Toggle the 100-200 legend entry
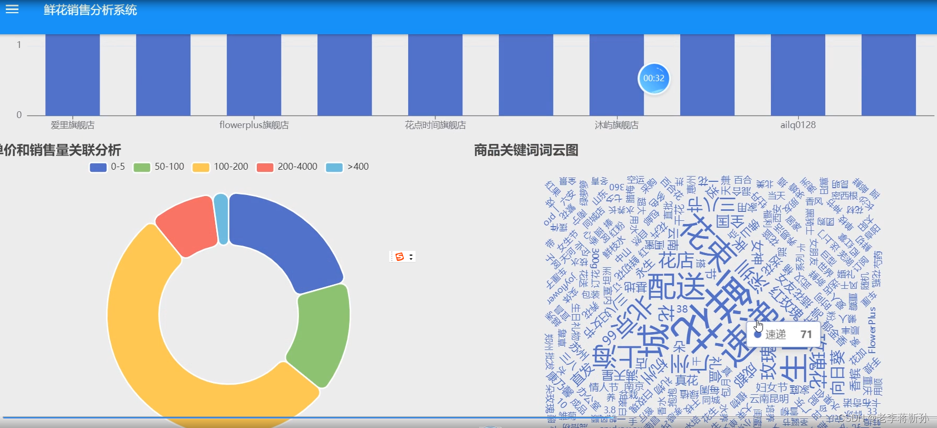The width and height of the screenshot is (937, 428). click(x=220, y=167)
